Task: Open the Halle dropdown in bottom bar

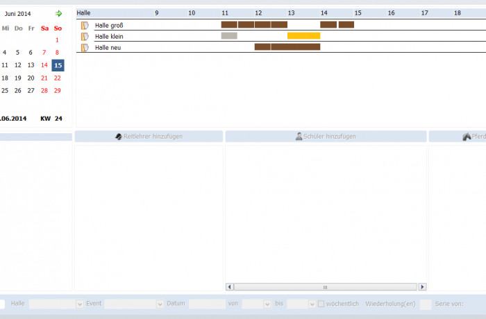Action: [x=79, y=304]
